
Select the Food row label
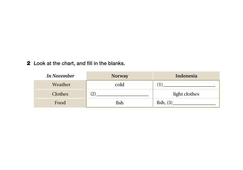60,103
